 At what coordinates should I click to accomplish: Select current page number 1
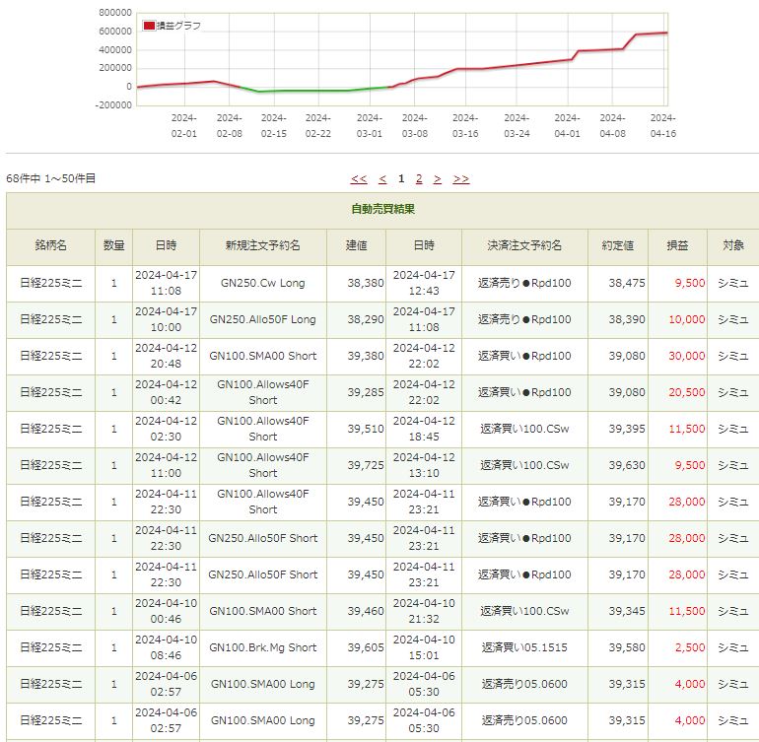tap(401, 179)
